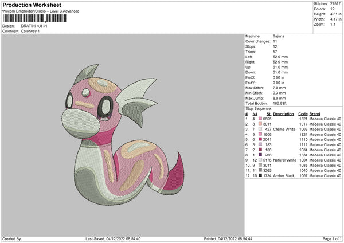Click the EndX value '0.00 in'
The width and height of the screenshot is (344, 243).
tap(279, 77)
